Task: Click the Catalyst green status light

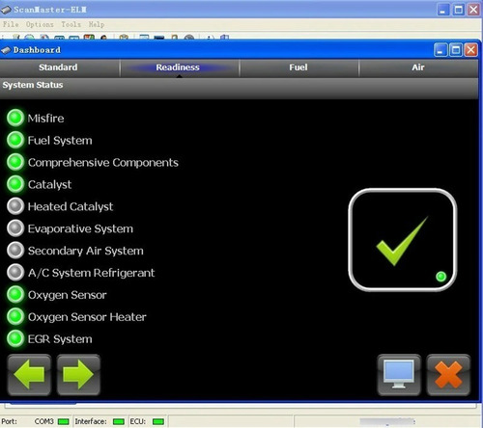Action: [x=15, y=184]
